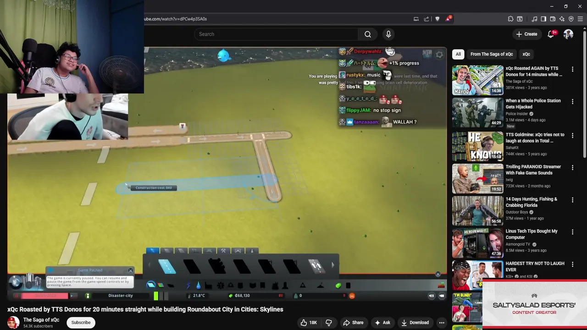The image size is (587, 330).
Task: Open options menu for Trolling PARANOID Streamer video
Action: tap(572, 168)
